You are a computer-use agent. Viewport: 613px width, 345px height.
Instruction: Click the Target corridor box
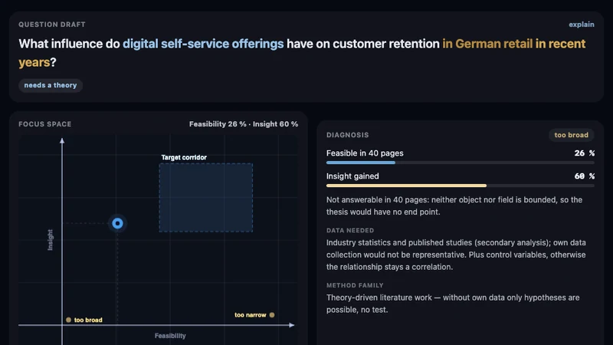[x=205, y=198]
